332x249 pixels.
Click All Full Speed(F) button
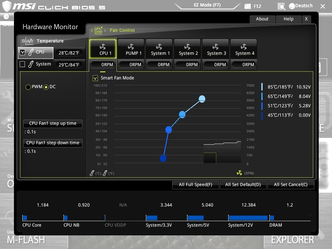click(x=195, y=185)
